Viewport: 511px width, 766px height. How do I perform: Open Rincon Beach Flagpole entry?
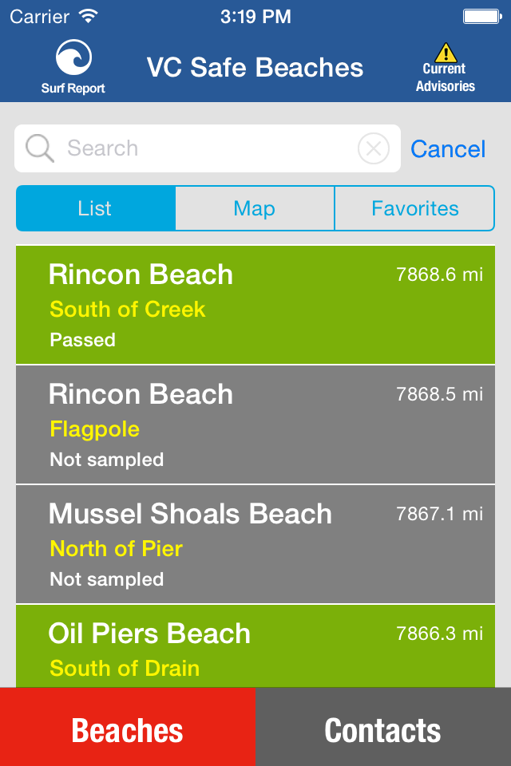coord(255,424)
